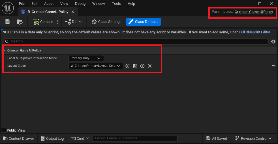The width and height of the screenshot is (278, 144).
Task: Open Layout Class W_CrimsonPrimaryLayout_Core dropdown
Action: click(x=96, y=66)
